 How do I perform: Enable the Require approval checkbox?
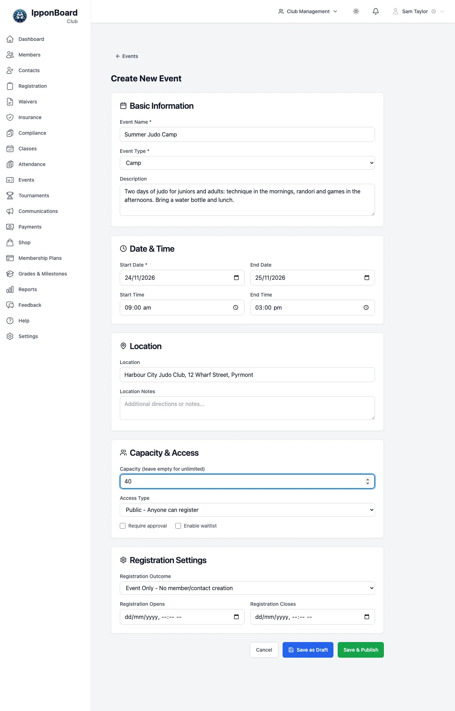pyautogui.click(x=123, y=526)
